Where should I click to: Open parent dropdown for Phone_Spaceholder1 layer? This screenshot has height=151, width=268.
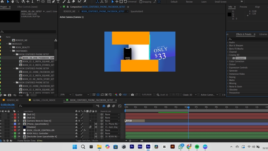pos(112,124)
